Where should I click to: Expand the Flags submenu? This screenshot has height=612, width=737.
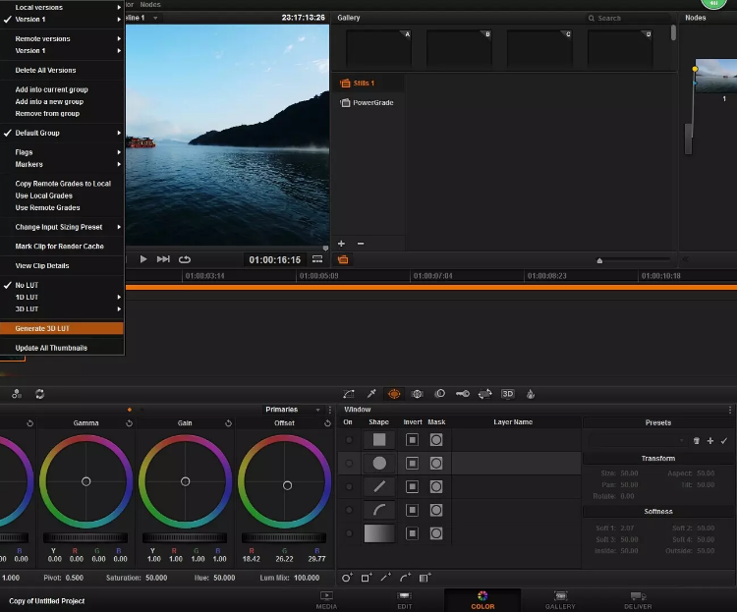(x=62, y=152)
